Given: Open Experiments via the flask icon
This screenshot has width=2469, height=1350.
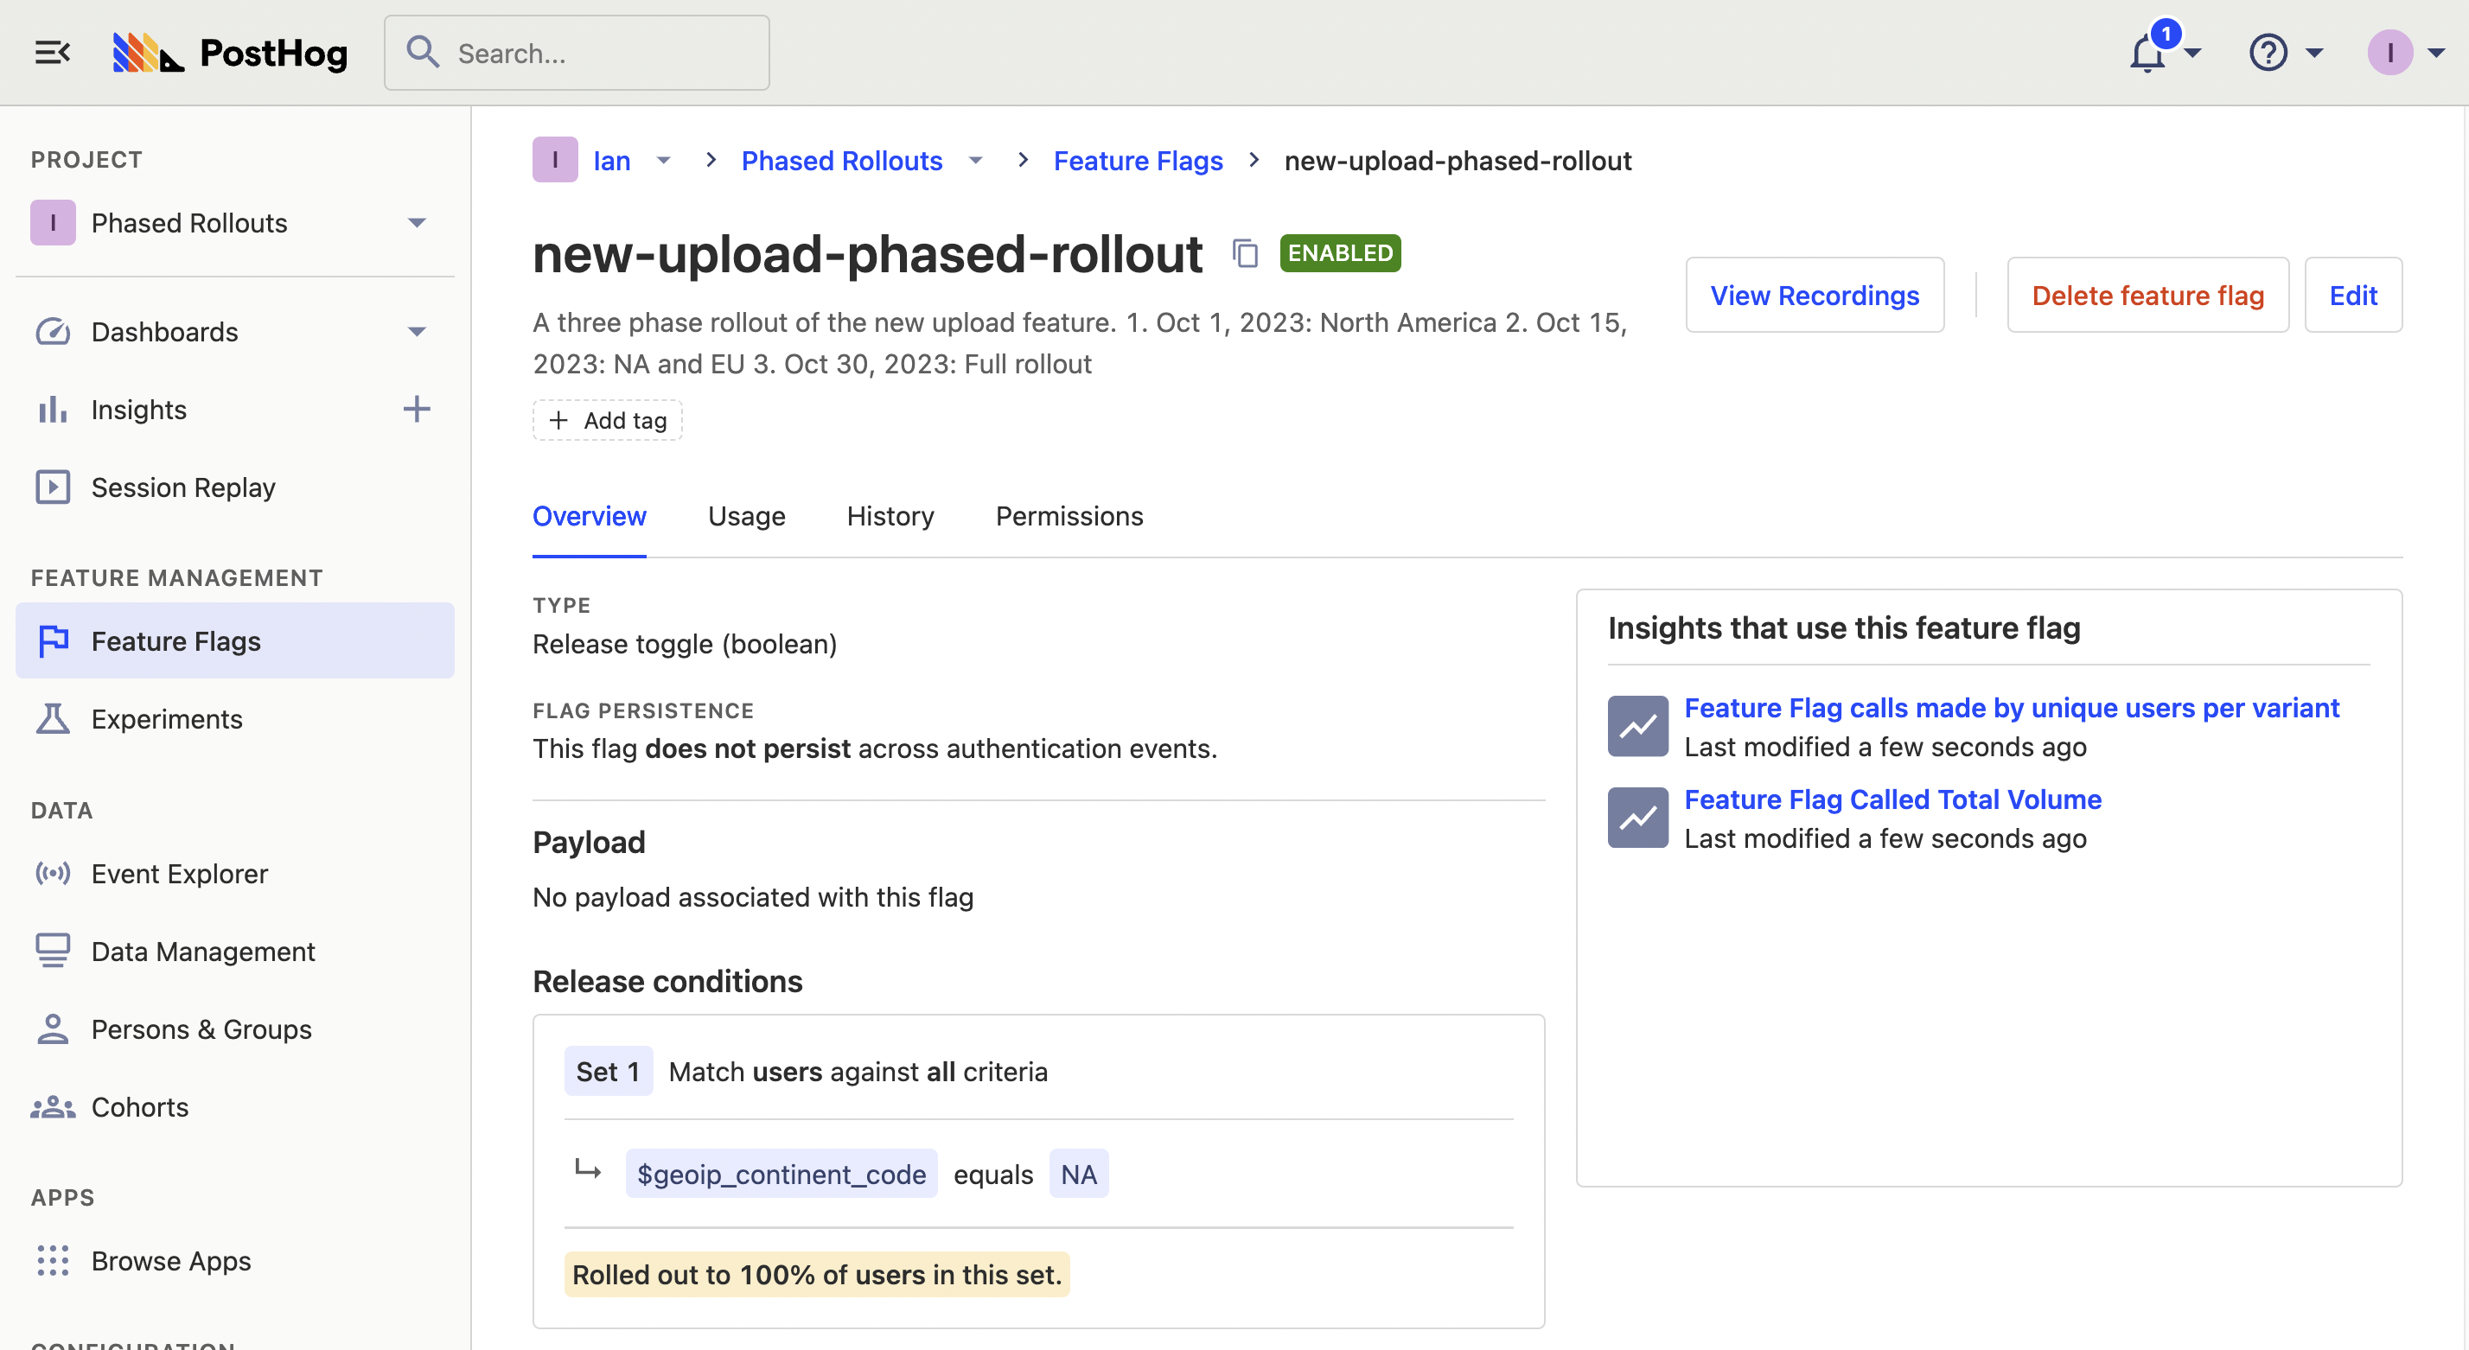Looking at the screenshot, I should click(53, 718).
